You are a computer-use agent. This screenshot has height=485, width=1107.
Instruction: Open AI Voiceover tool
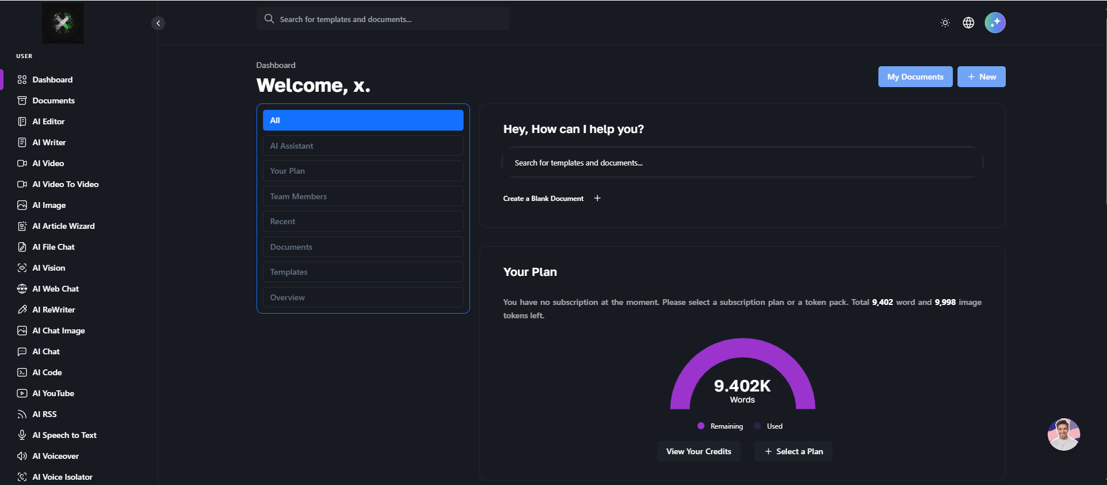tap(55, 456)
